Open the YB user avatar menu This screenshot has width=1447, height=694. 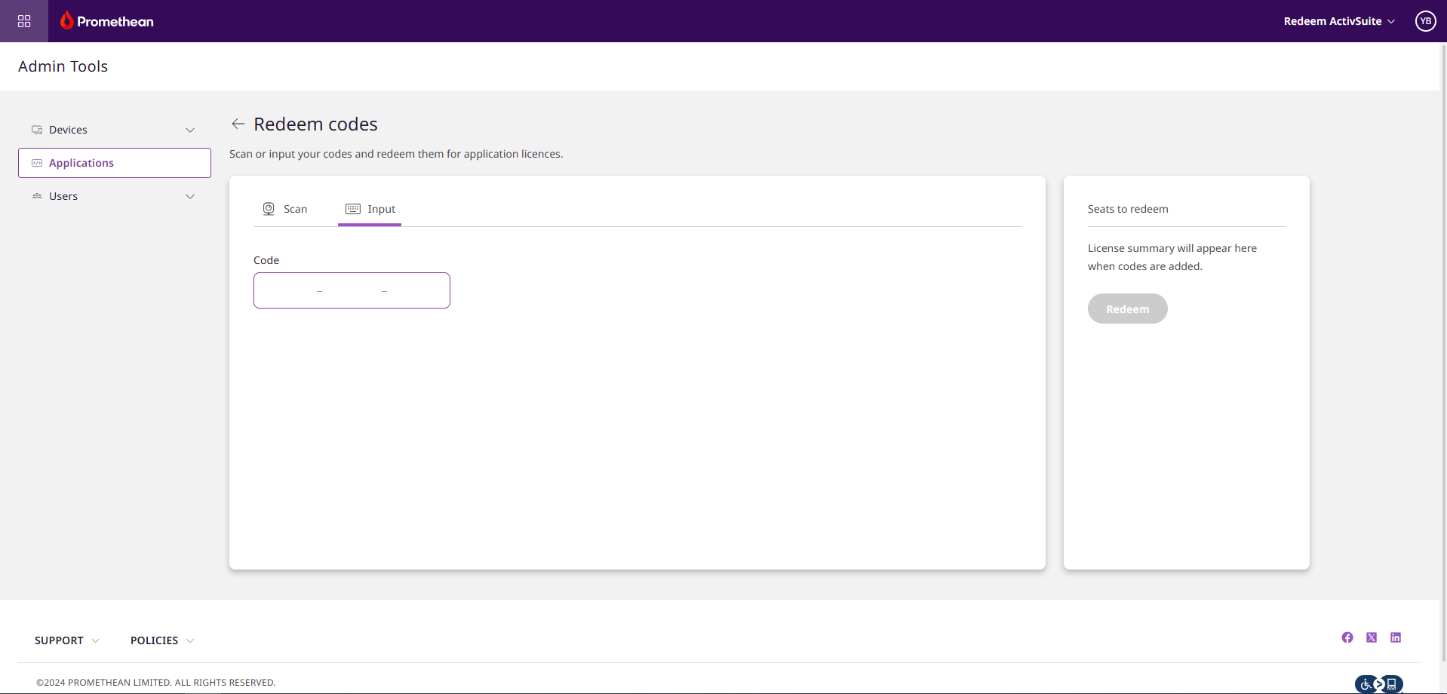tap(1425, 21)
